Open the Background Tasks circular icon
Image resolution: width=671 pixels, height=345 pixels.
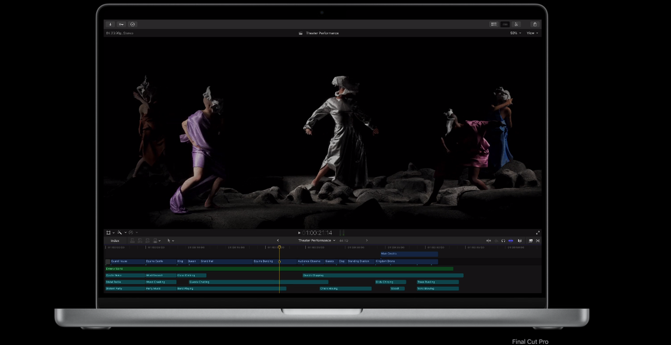click(x=132, y=24)
